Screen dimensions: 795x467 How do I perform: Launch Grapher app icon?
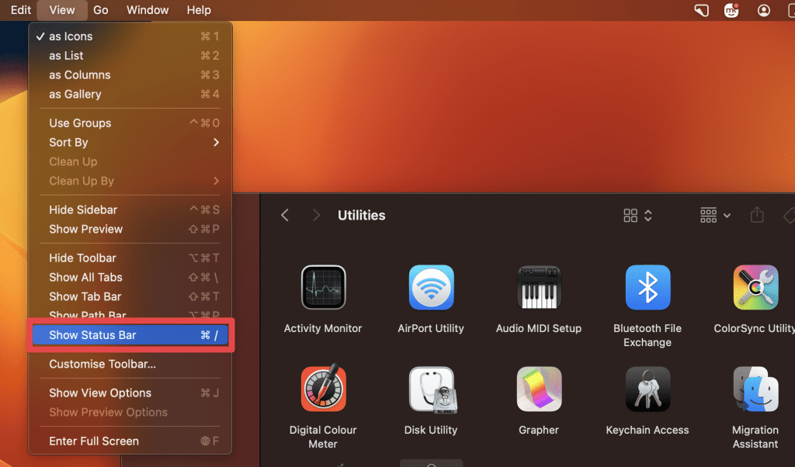click(539, 389)
